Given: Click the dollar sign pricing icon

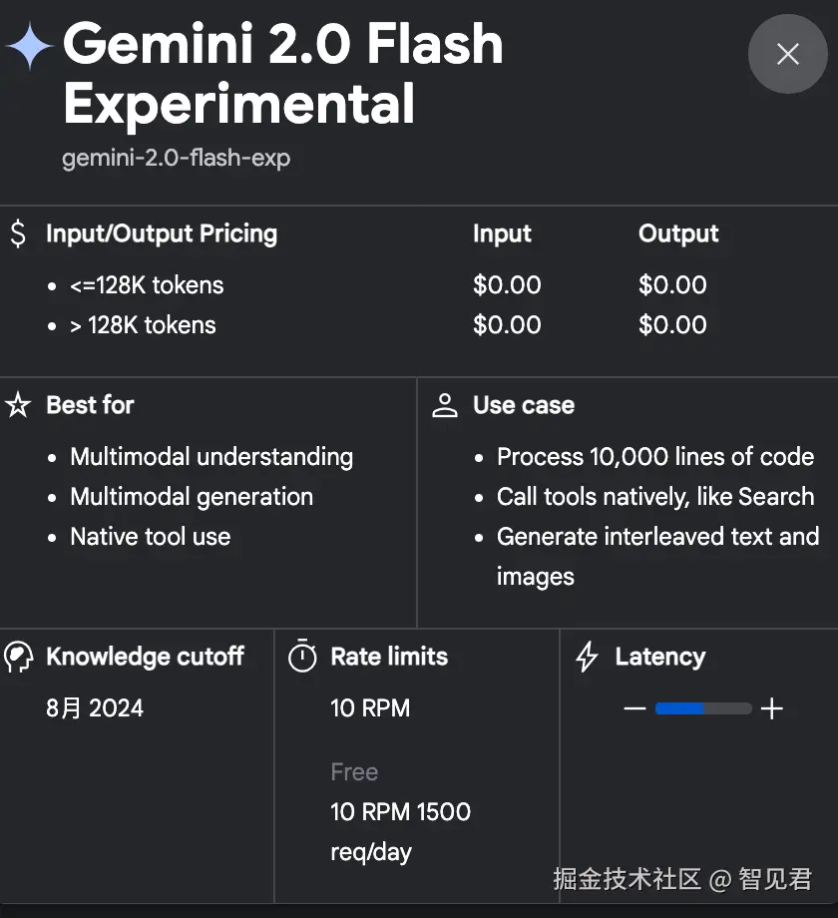Looking at the screenshot, I should pos(18,233).
